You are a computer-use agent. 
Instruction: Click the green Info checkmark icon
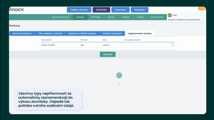(170, 15)
